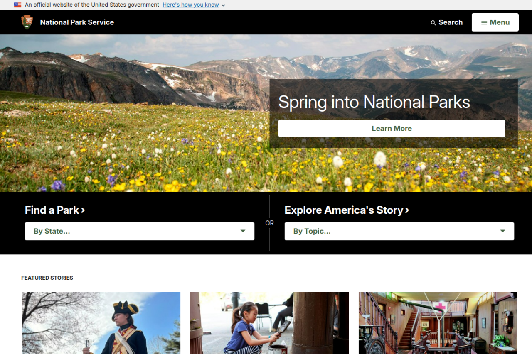This screenshot has height=354, width=532.
Task: Open the Menu button
Action: 495,22
